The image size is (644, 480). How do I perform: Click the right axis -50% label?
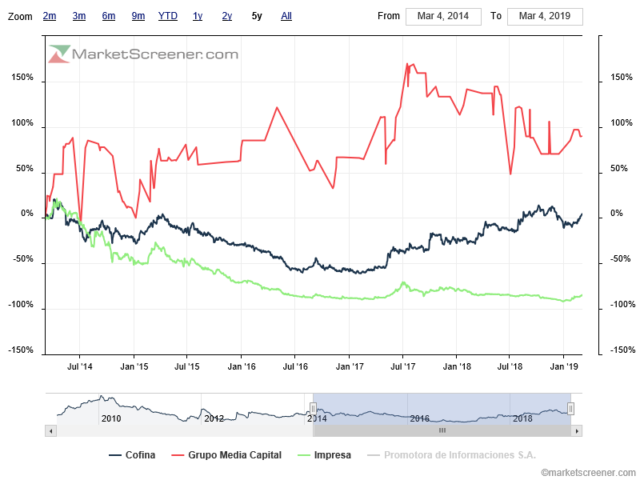(620, 258)
